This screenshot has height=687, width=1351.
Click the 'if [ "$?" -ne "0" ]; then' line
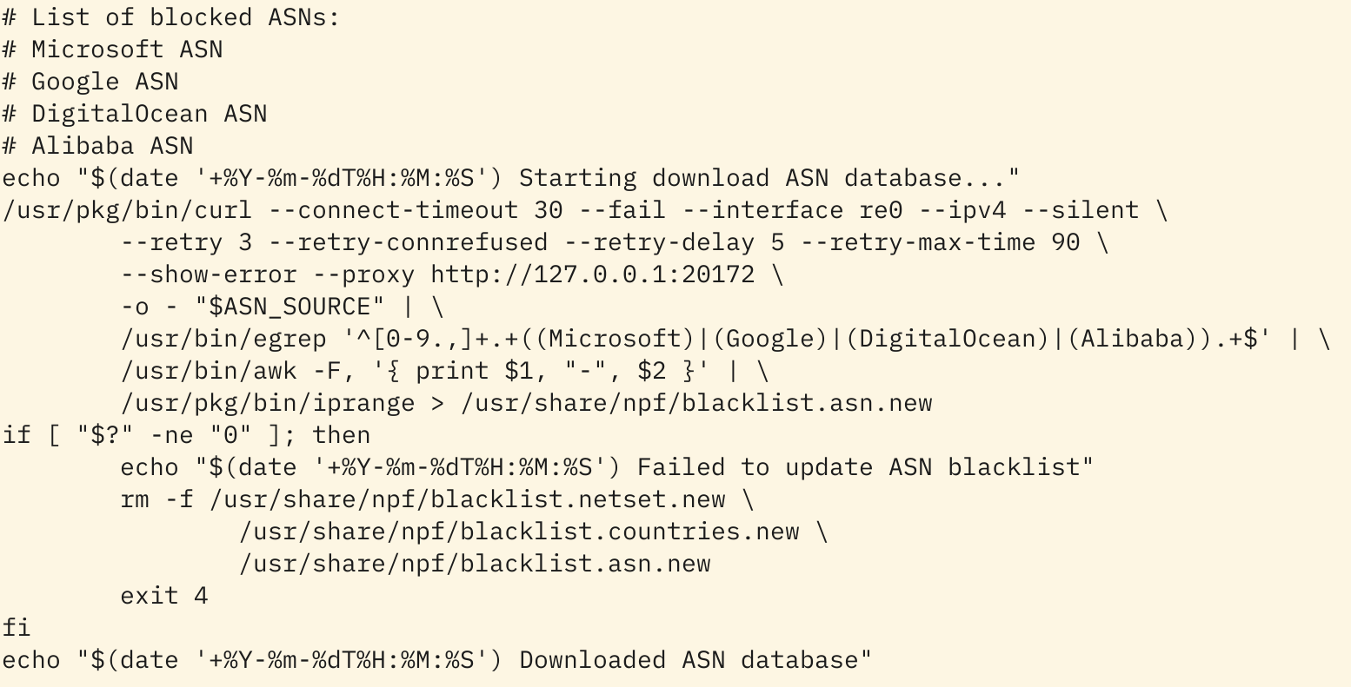click(x=186, y=435)
